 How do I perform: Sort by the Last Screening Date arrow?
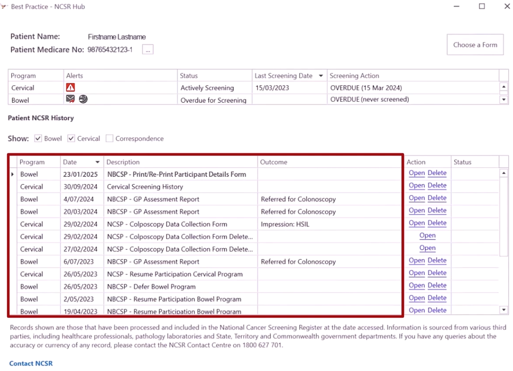[x=321, y=76]
